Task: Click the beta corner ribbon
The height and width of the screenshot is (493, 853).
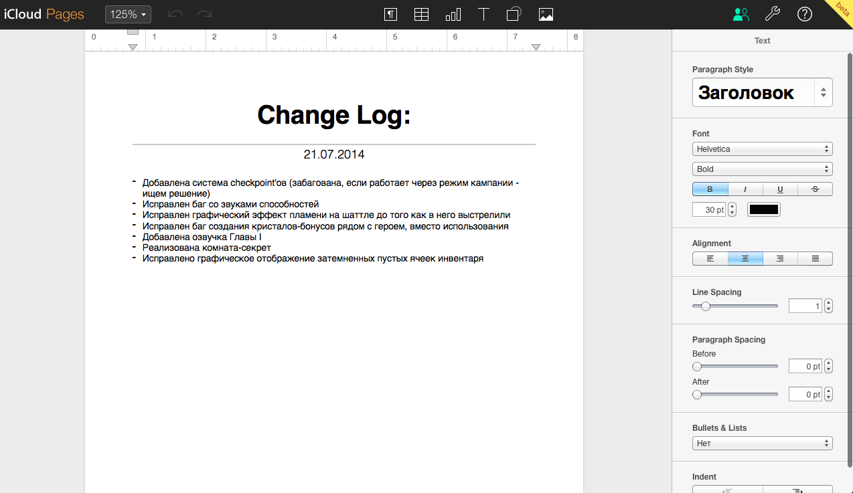Action: (x=840, y=11)
